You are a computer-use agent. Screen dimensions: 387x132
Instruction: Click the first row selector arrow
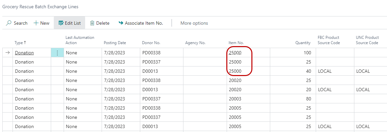click(x=8, y=53)
